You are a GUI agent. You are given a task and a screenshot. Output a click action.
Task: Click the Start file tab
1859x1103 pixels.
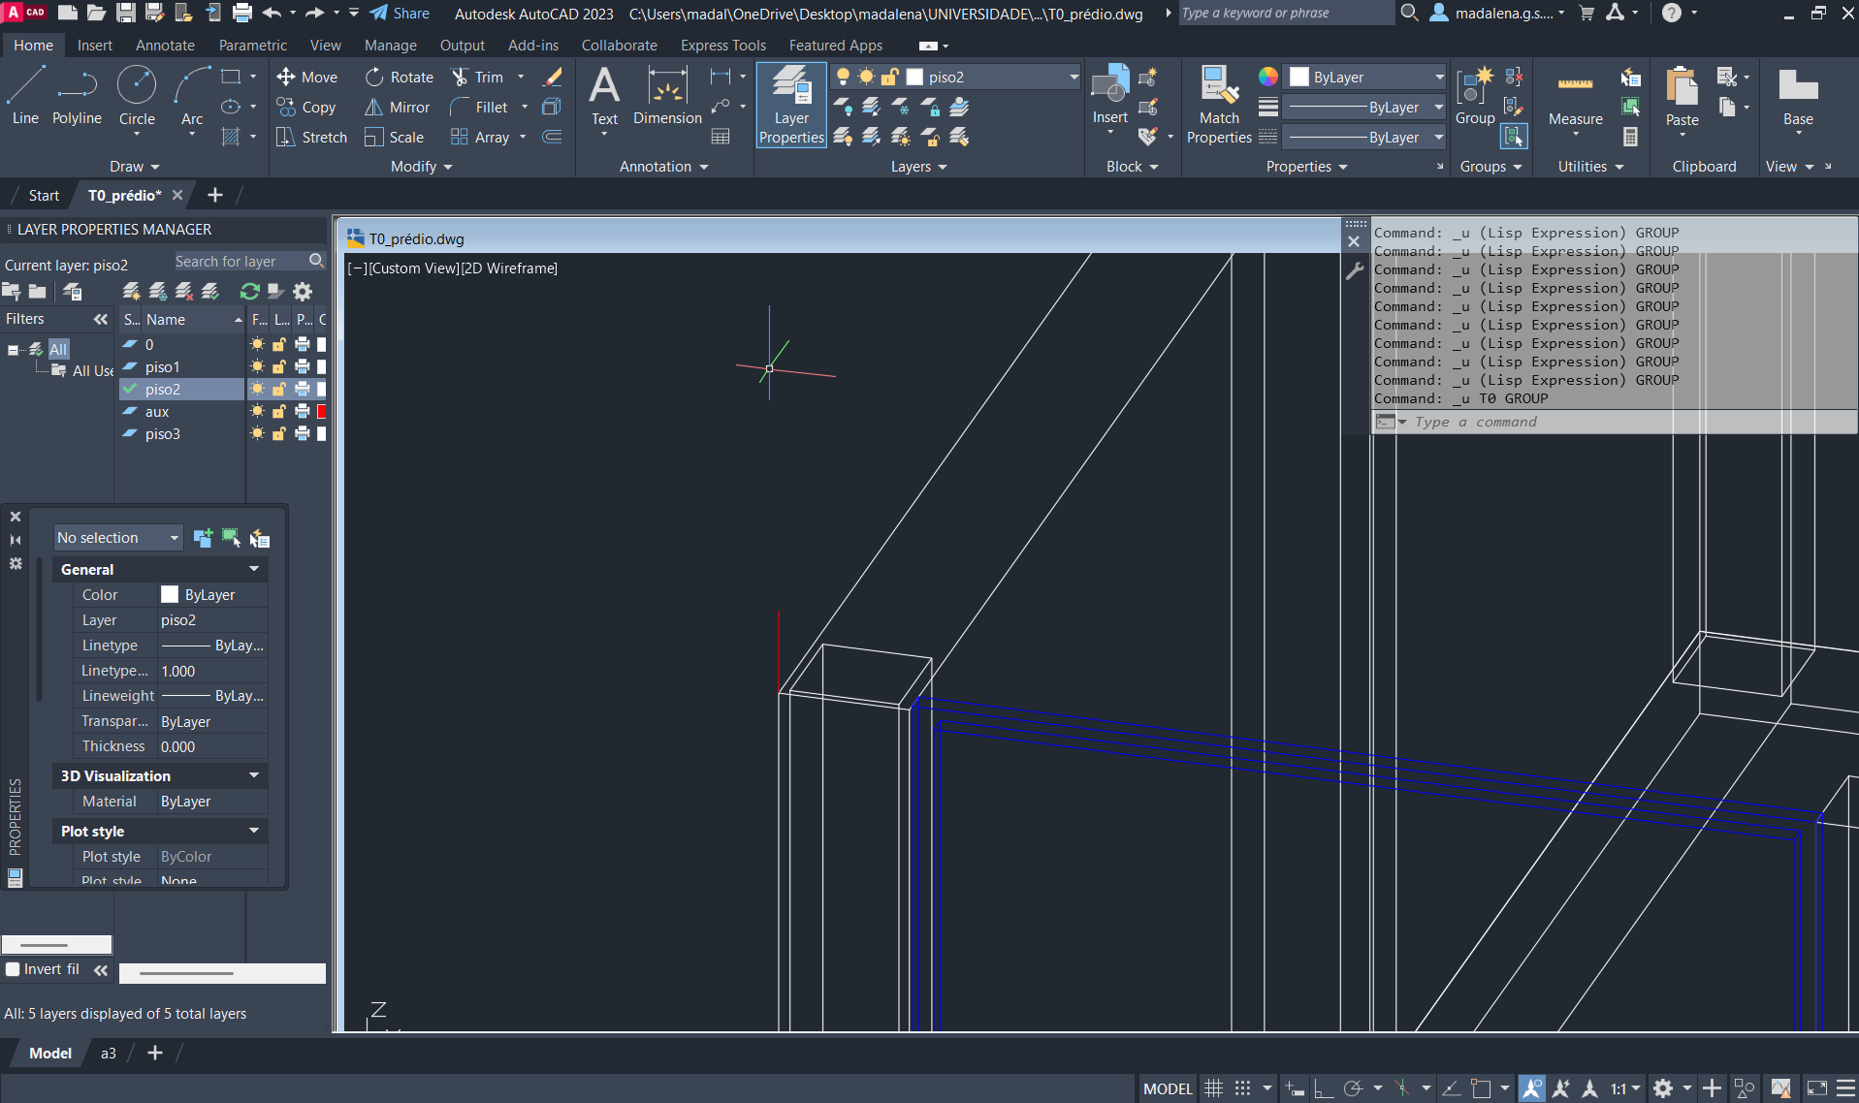44,195
